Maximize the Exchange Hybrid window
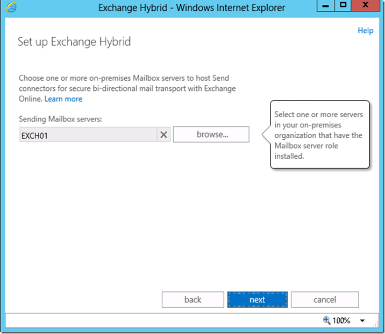The image size is (385, 334). (x=343, y=5)
